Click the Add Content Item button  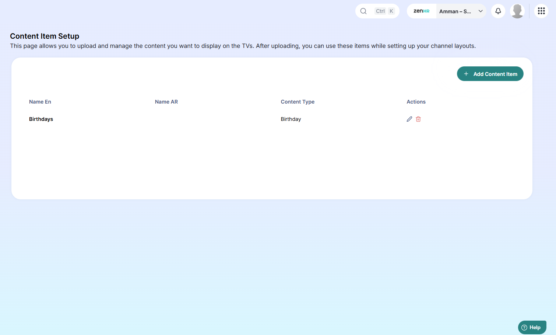point(490,74)
